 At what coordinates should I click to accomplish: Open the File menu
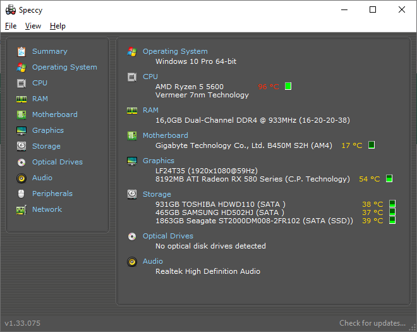click(x=11, y=26)
